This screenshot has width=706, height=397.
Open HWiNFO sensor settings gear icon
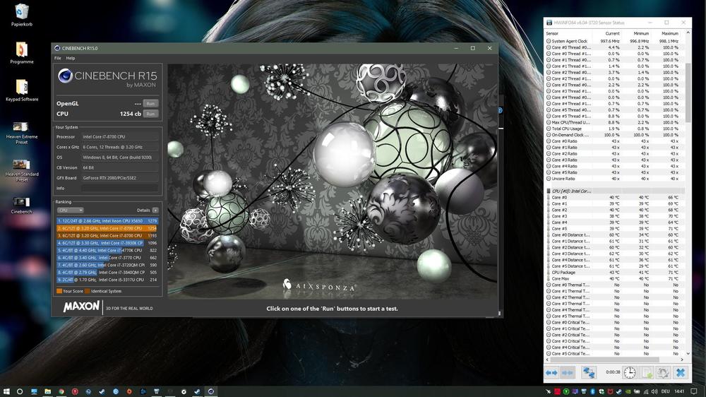coord(663,372)
